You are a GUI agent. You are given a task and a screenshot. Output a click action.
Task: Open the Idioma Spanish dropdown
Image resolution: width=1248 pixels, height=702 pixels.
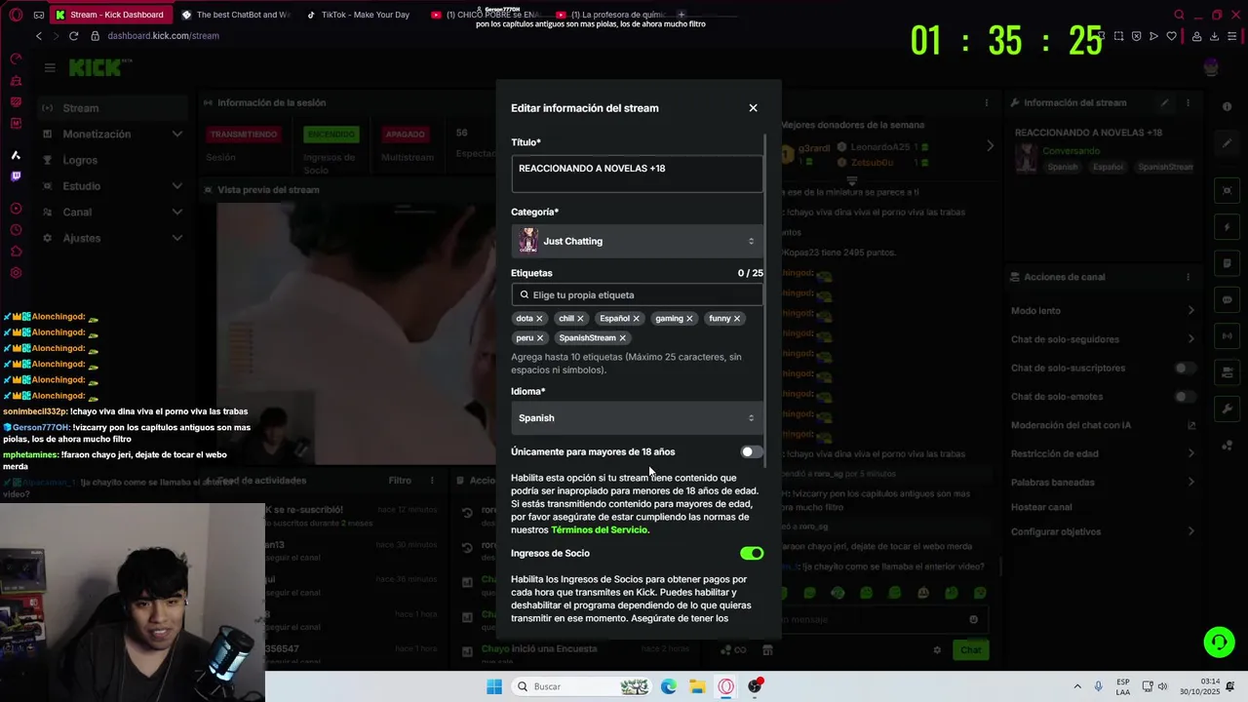pyautogui.click(x=637, y=417)
